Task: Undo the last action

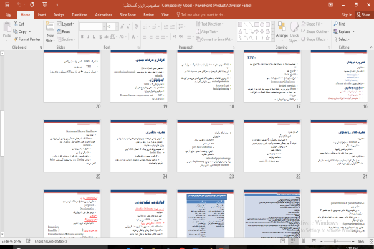Action: pos(19,5)
